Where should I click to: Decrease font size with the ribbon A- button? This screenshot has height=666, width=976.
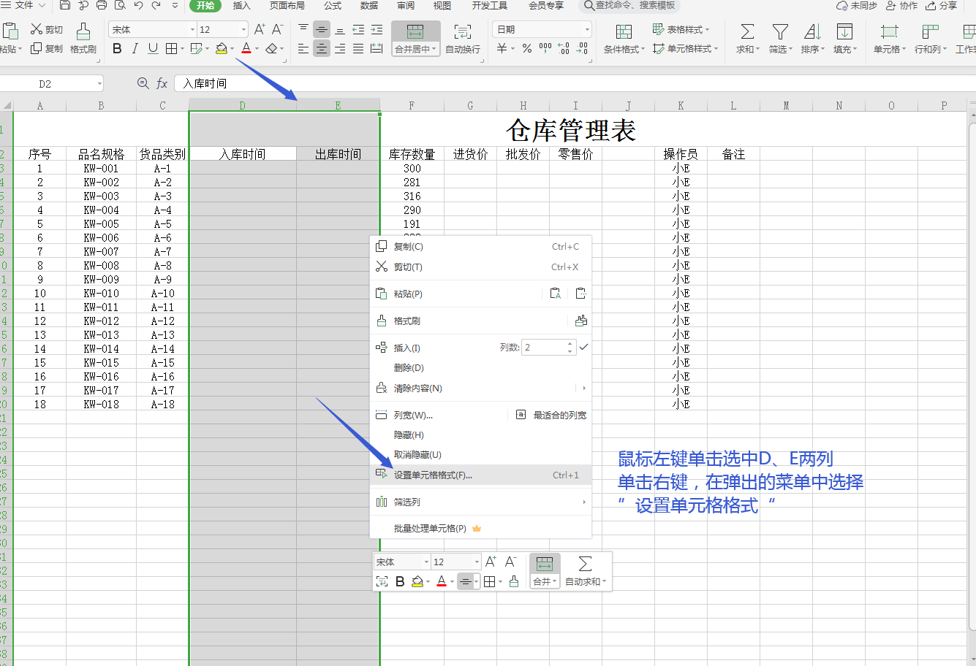pyautogui.click(x=277, y=29)
